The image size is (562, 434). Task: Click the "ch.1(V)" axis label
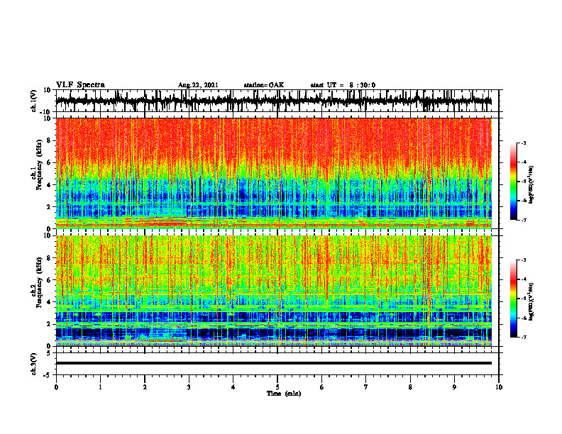tap(33, 101)
